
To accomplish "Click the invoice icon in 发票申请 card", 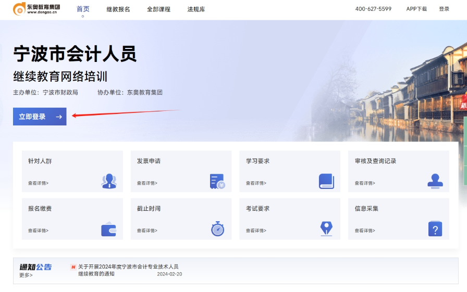I will pos(217,181).
